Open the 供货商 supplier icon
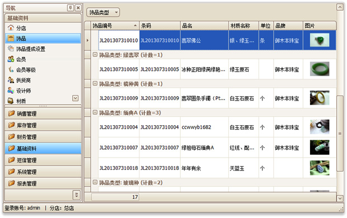 (11, 80)
